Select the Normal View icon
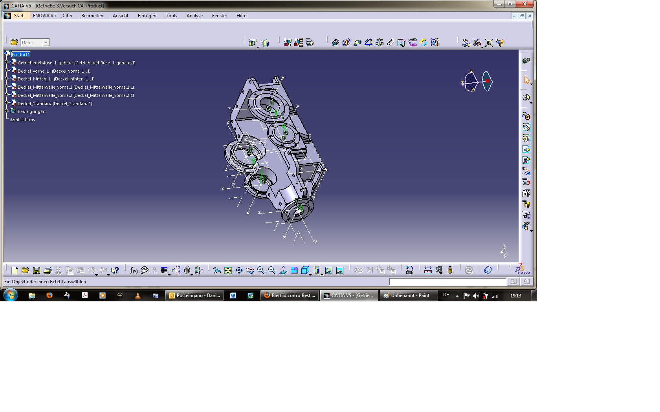 tap(283, 270)
